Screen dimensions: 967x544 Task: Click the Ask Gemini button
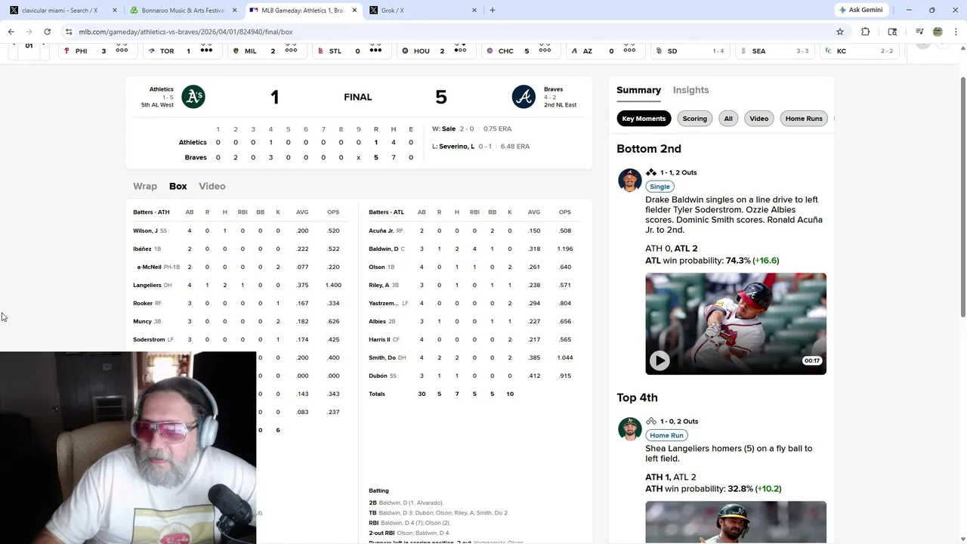tap(860, 10)
